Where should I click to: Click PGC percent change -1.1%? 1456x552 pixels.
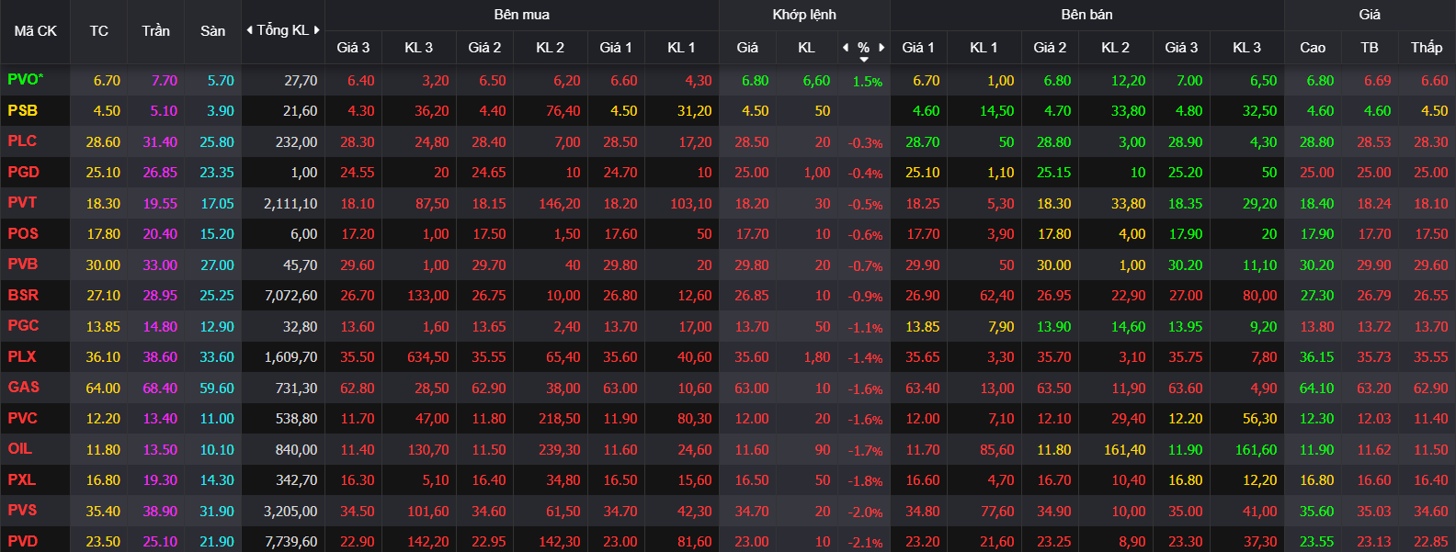[x=865, y=328]
